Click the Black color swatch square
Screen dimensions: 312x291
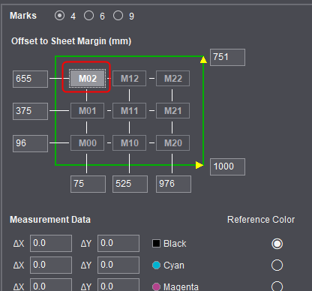(156, 244)
